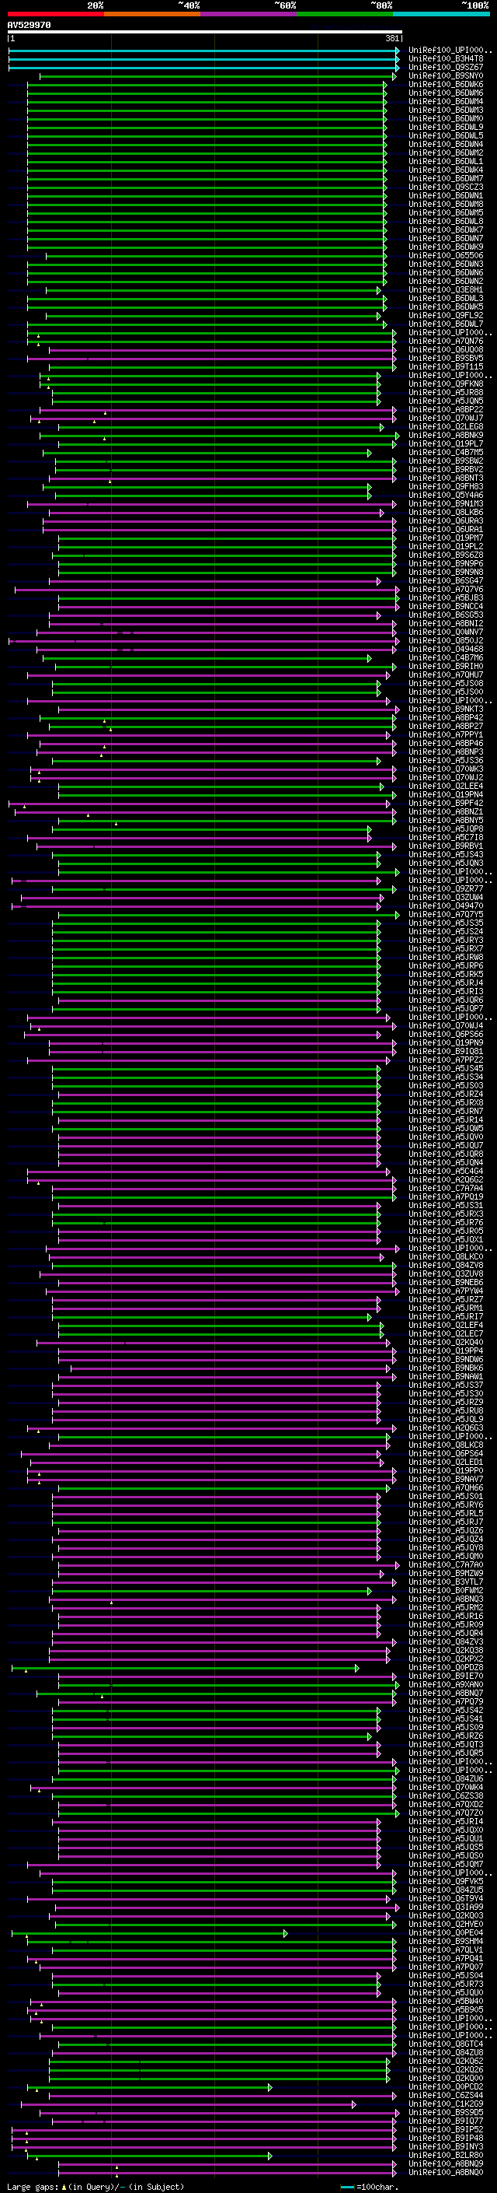Select hit UniRef100_Q70WJ7
Viewport: 497px width, 2193px height.
[446, 418]
